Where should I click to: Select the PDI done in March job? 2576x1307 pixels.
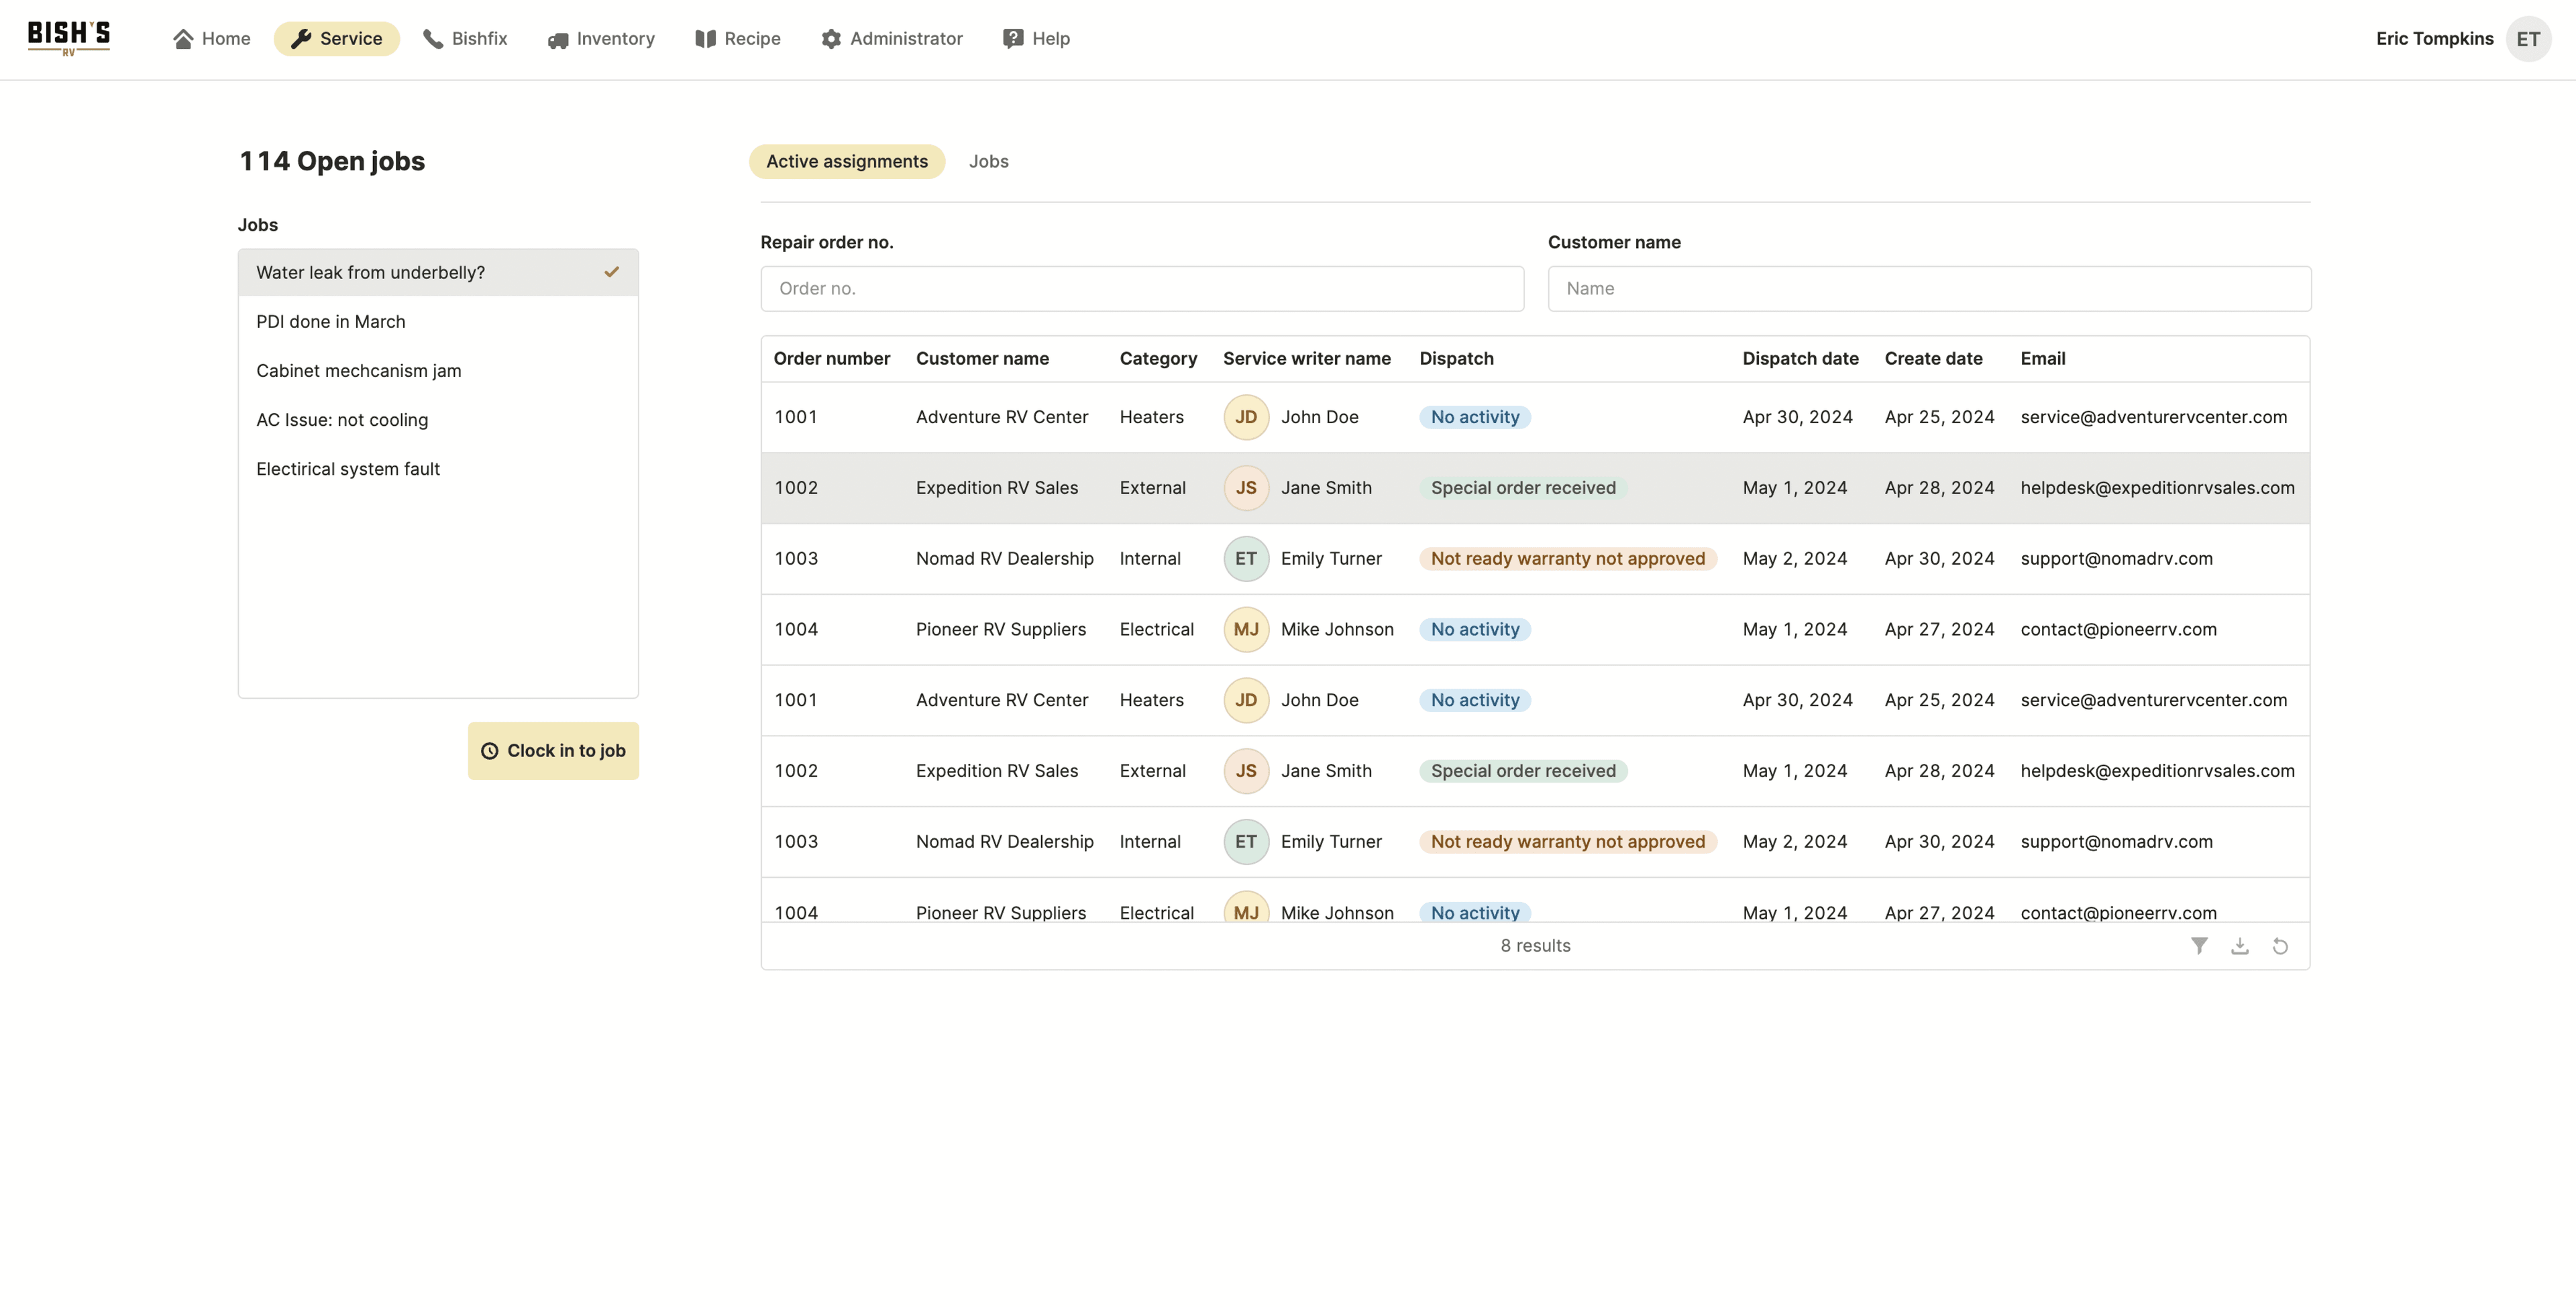[x=330, y=321]
